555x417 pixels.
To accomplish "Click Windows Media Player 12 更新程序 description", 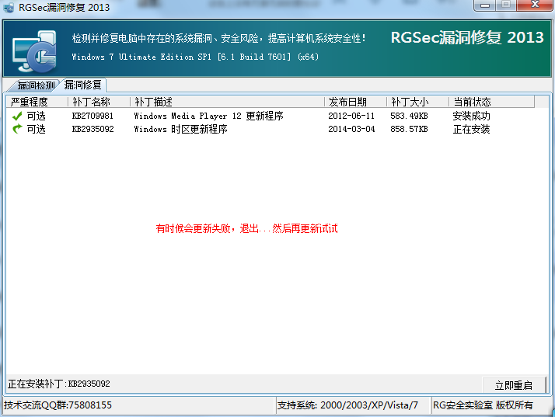I will pyautogui.click(x=208, y=116).
